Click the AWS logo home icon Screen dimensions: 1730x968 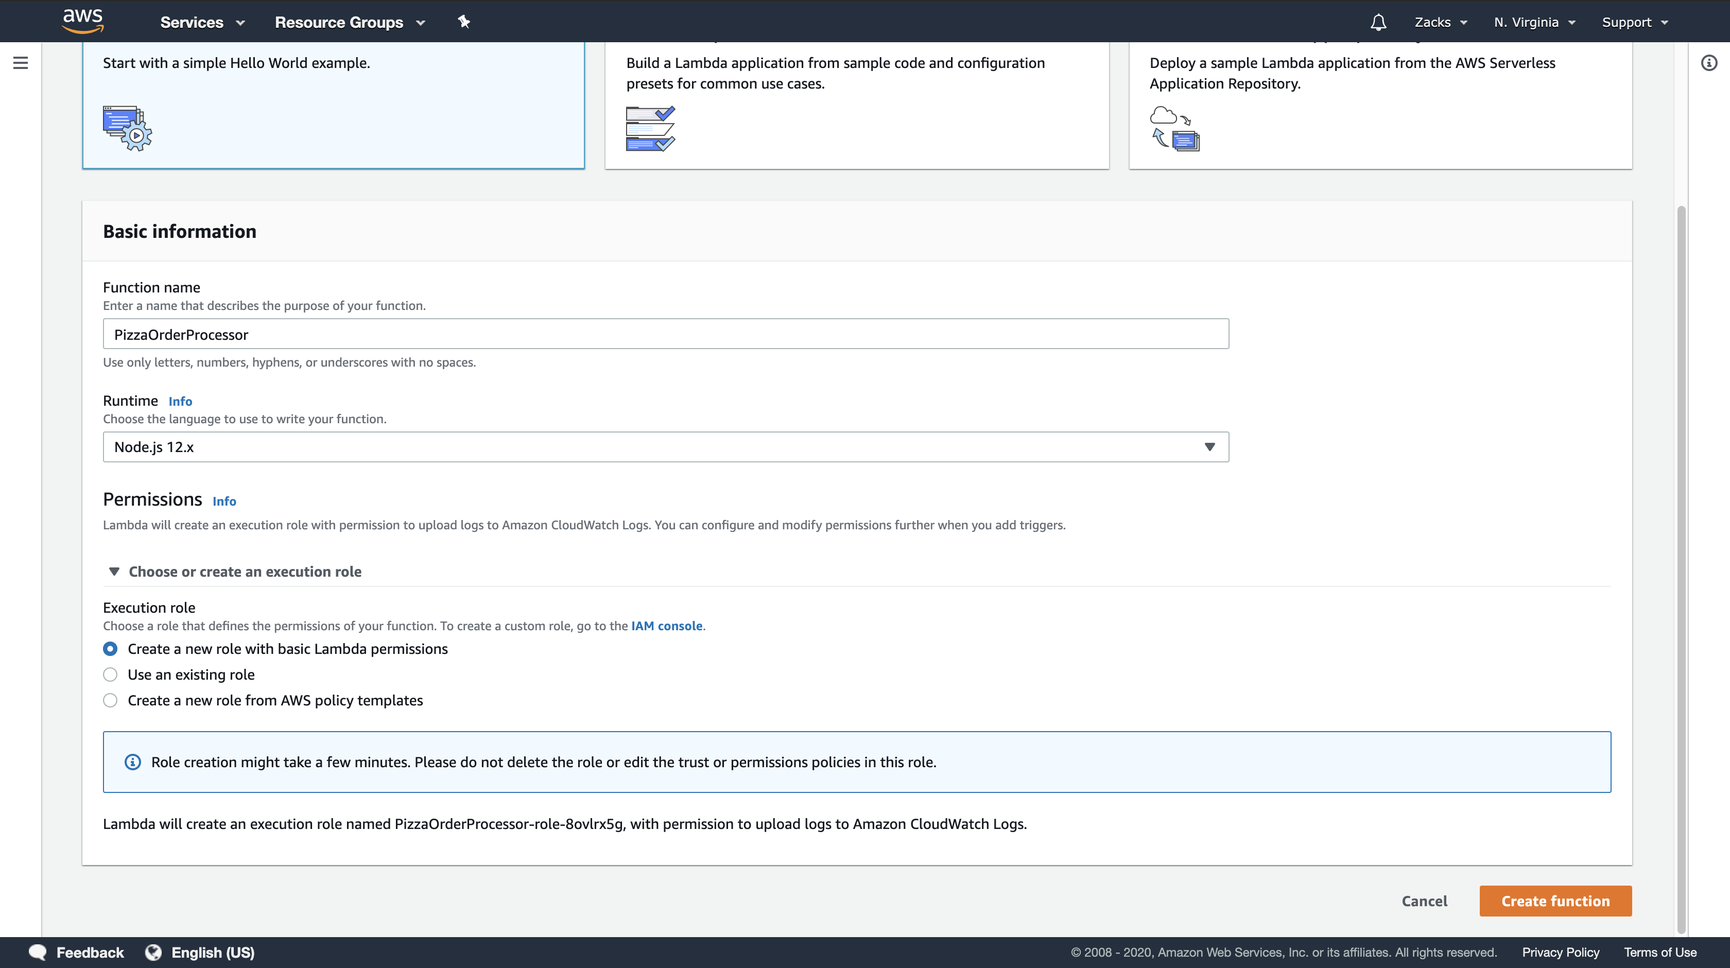pos(82,21)
